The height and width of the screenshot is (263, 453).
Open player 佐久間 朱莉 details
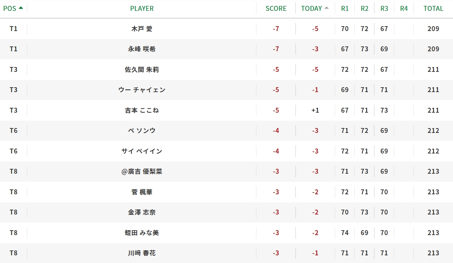(142, 69)
